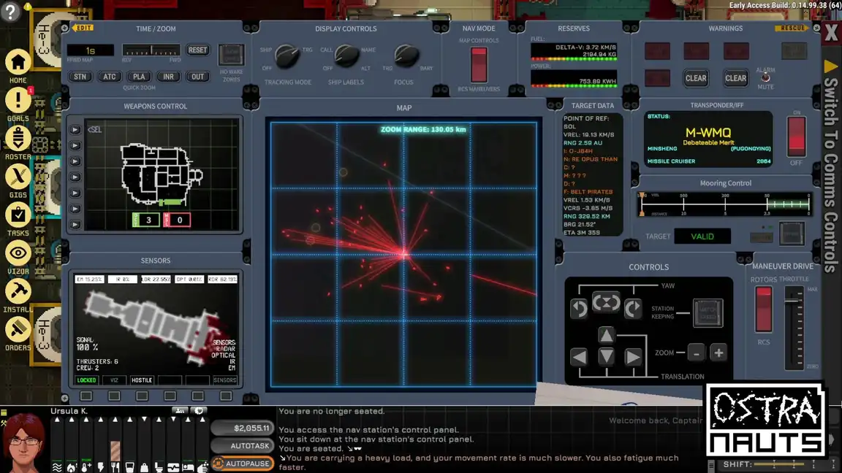Click translate right arrow
This screenshot has width=842, height=473.
point(633,357)
